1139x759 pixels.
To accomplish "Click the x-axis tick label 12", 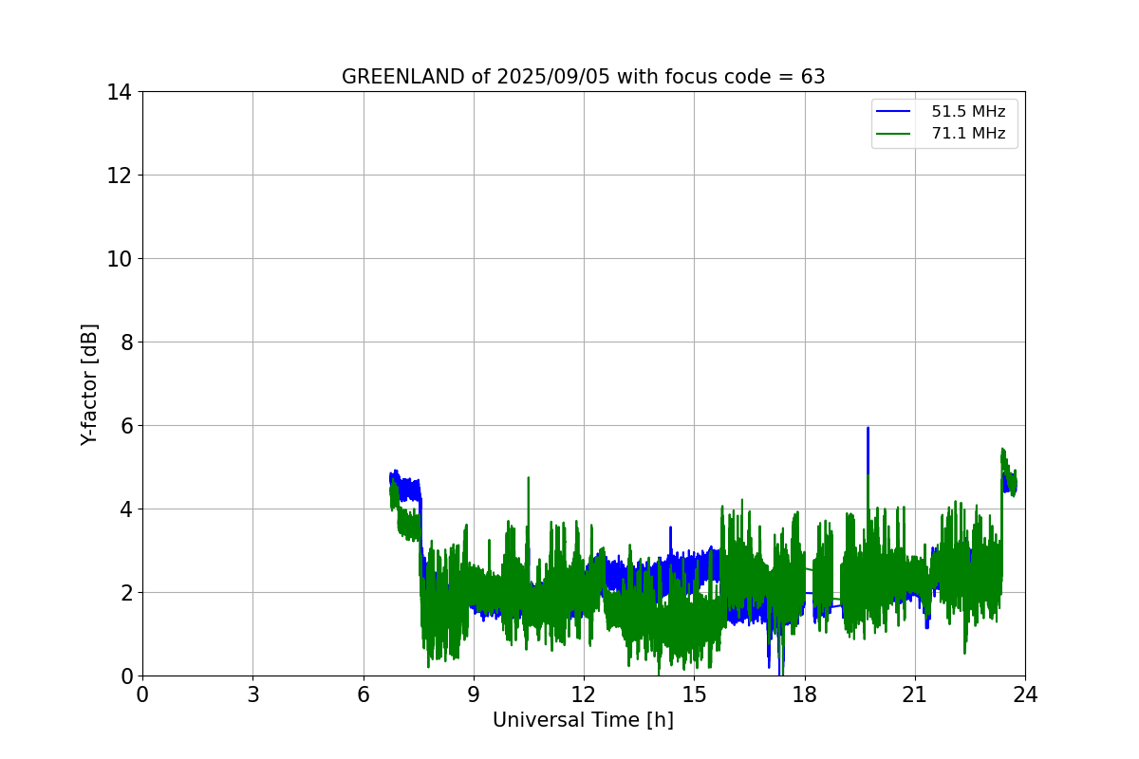I will tap(584, 694).
